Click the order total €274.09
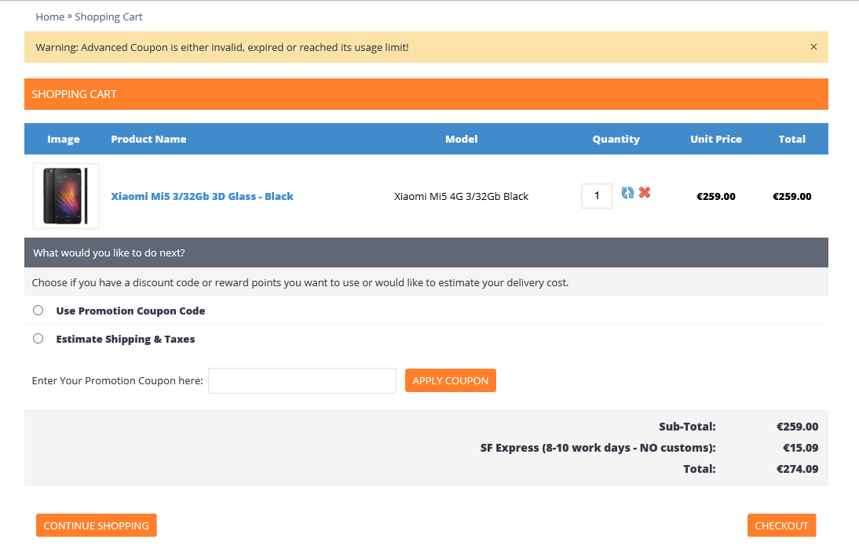Viewport: 859px width, 556px height. click(x=797, y=469)
